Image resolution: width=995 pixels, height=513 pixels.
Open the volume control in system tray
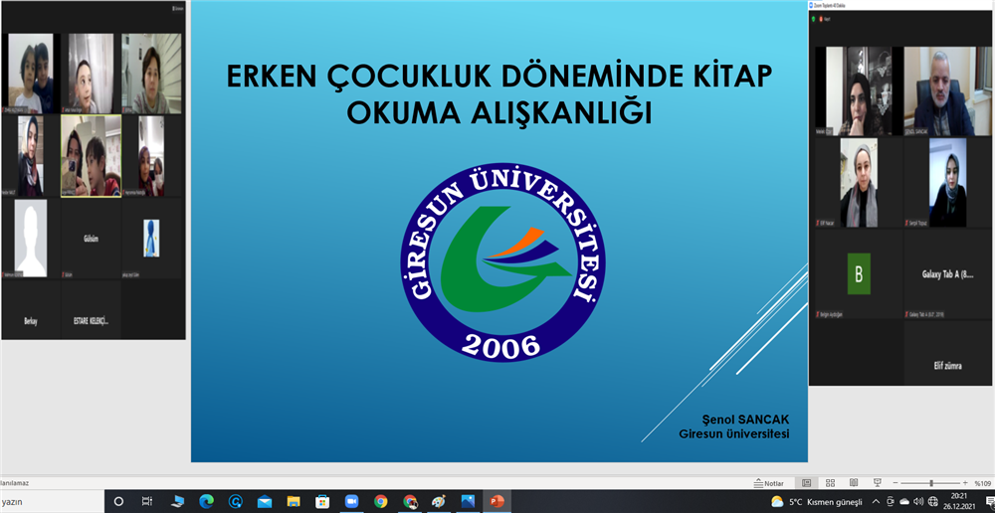[x=918, y=502]
